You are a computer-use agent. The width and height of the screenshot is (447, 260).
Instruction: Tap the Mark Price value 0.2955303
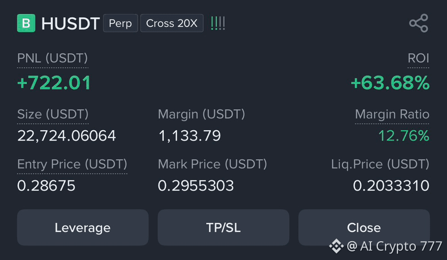pyautogui.click(x=196, y=186)
